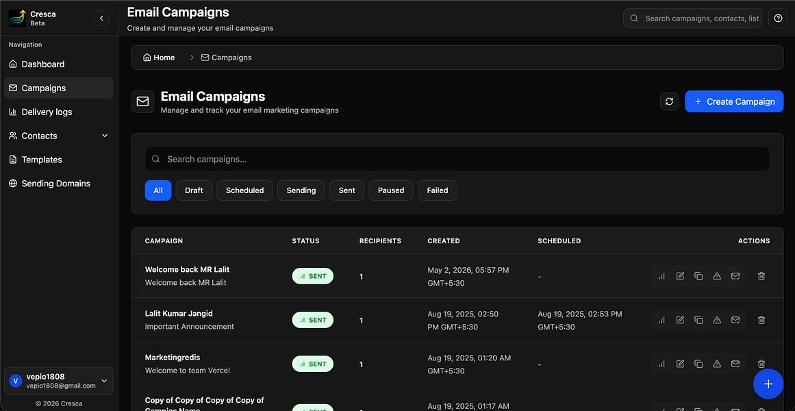Filter campaigns by Sending status
This screenshot has width=795, height=411.
[301, 190]
